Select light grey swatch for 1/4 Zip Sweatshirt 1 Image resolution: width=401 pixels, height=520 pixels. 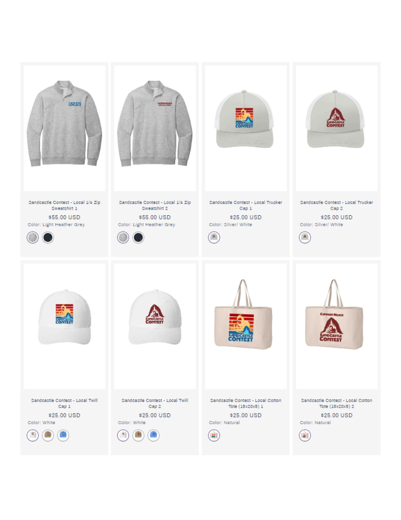click(33, 237)
